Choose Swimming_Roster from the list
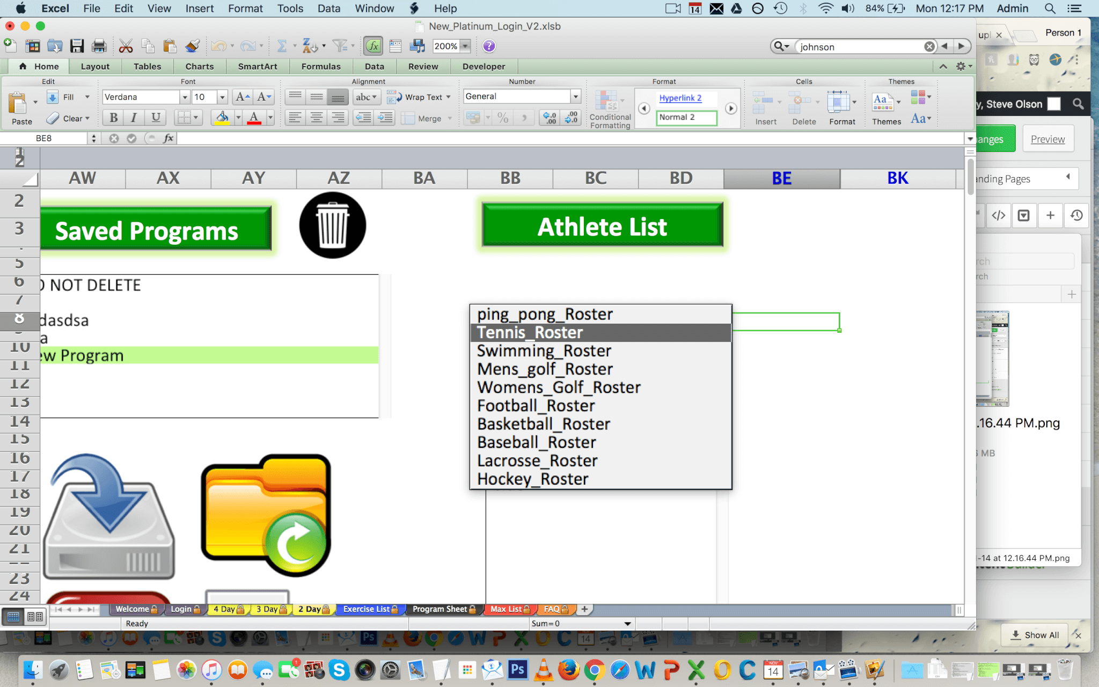1099x687 pixels. point(544,350)
